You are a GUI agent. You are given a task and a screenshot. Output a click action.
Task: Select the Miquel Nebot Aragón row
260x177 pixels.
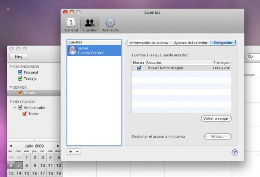[181, 68]
